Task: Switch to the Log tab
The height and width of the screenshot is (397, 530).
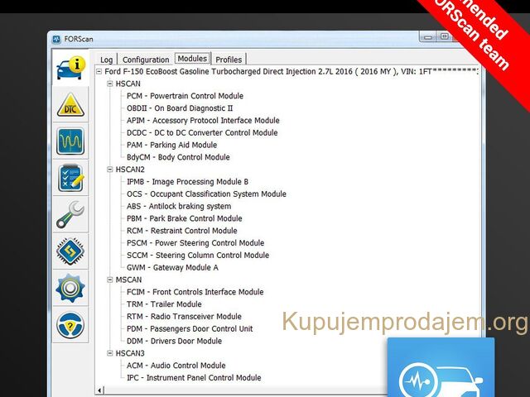Action: coord(107,60)
